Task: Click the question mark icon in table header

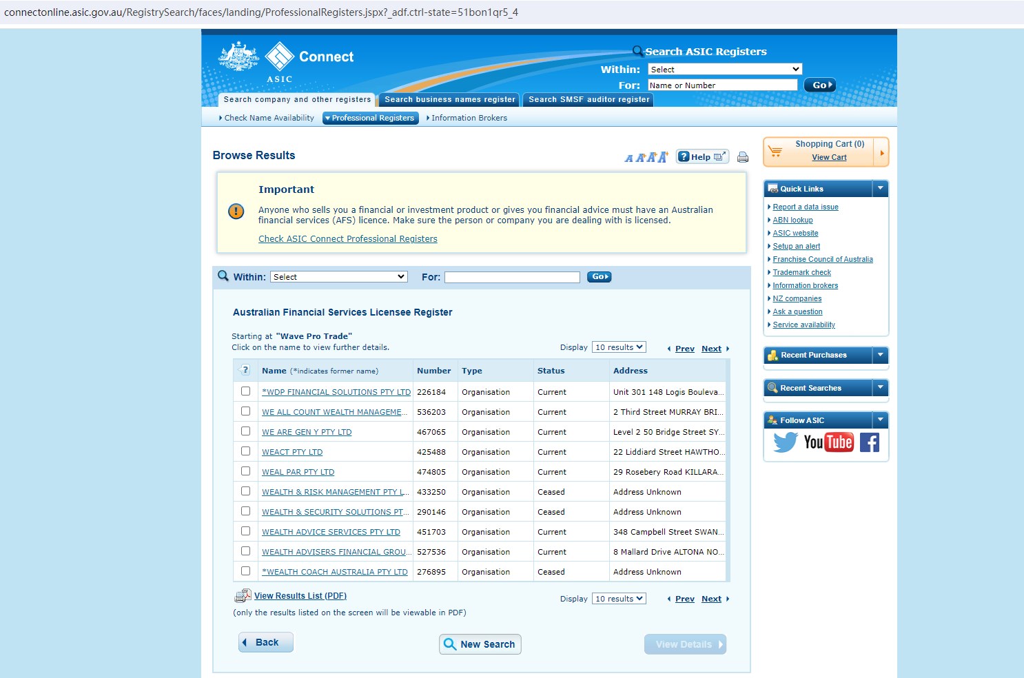Action: (245, 370)
